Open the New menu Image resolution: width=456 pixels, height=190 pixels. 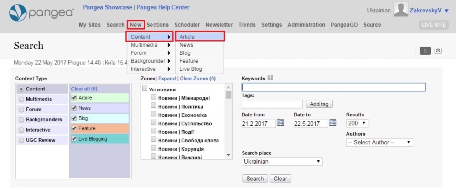(x=136, y=25)
